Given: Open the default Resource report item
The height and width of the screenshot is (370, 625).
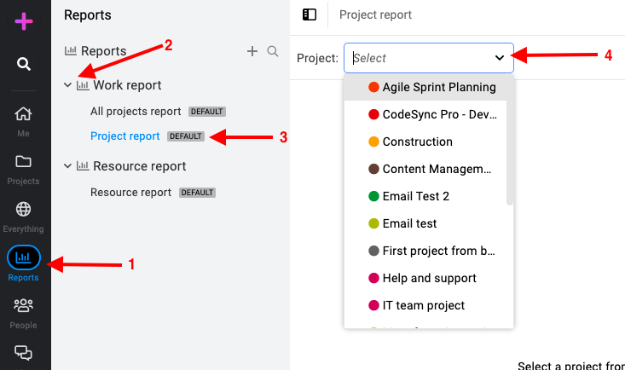Looking at the screenshot, I should coord(130,192).
